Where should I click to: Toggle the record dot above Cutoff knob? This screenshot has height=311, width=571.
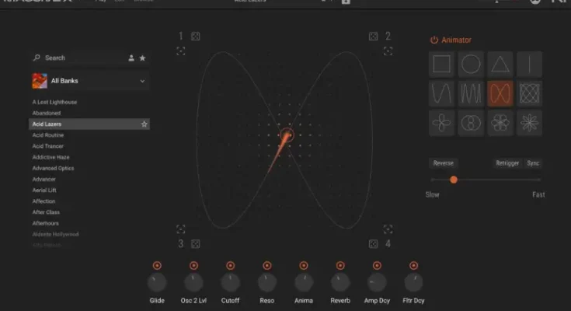pos(230,266)
